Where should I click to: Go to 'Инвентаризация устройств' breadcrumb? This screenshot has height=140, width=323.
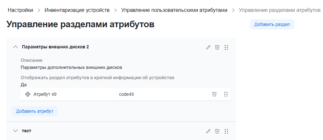click(x=77, y=10)
